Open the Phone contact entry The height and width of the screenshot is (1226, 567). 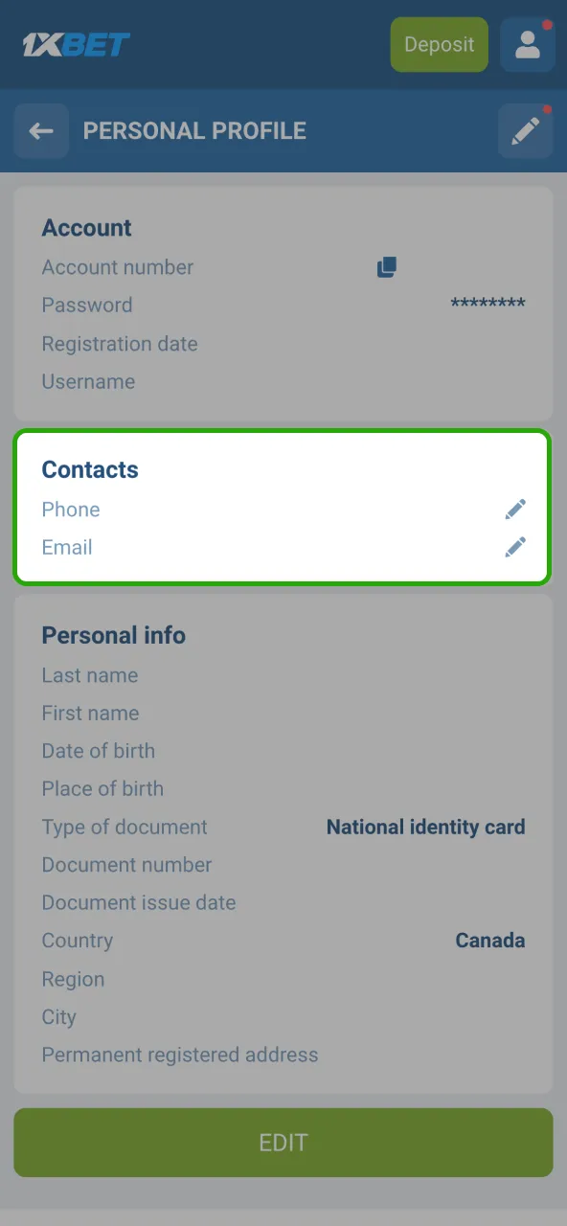[x=70, y=509]
